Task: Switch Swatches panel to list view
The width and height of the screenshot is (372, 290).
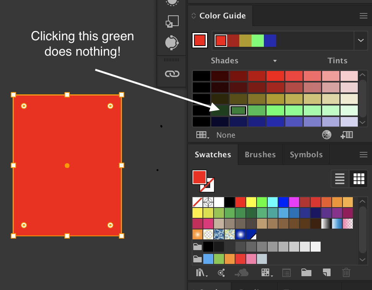Action: click(340, 178)
